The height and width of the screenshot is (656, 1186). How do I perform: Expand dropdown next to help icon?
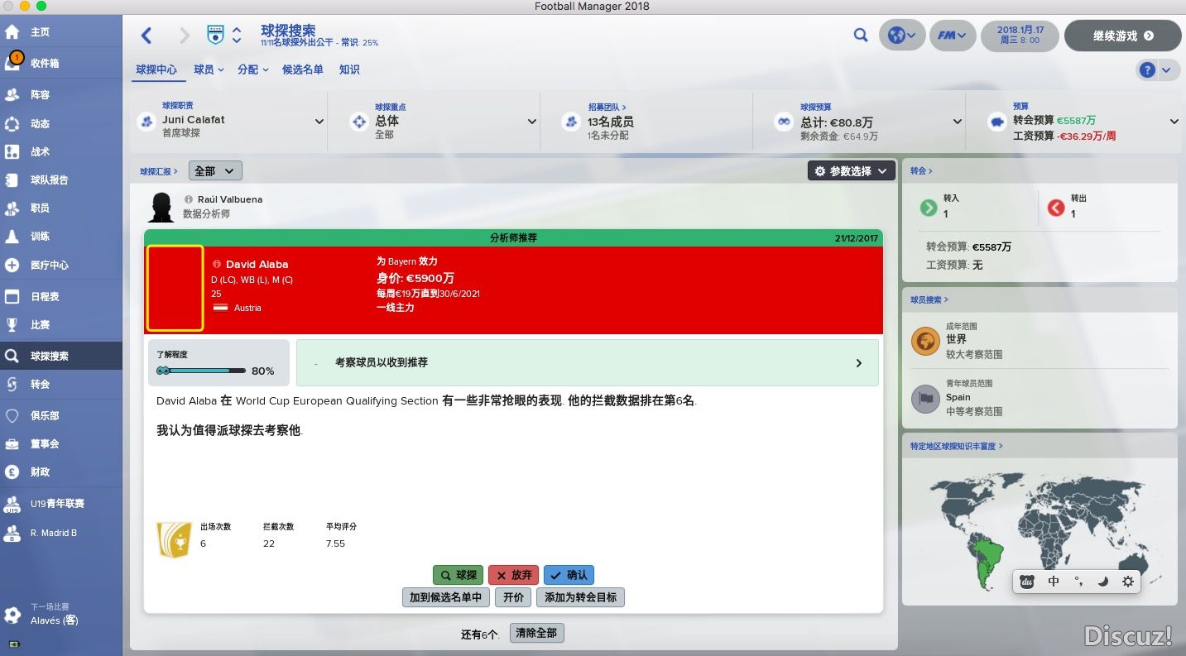(1166, 70)
